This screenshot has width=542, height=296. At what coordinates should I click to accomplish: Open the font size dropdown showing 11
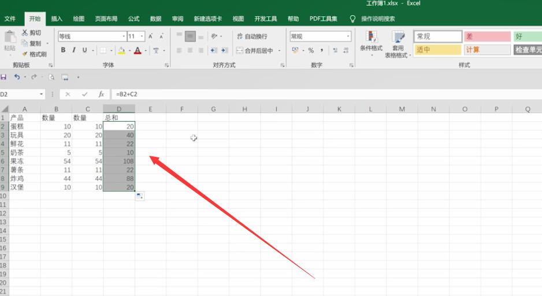(x=142, y=36)
